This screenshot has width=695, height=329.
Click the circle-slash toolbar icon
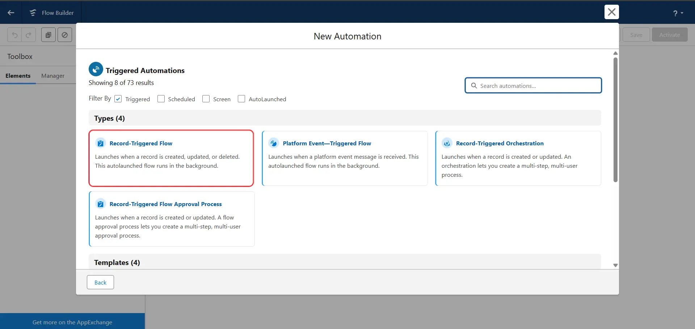65,35
